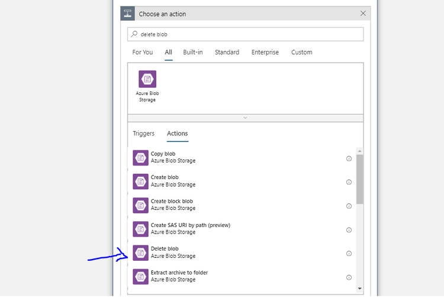Click the search box containing delete blob
Screen dimensions: 444x297
coord(245,34)
